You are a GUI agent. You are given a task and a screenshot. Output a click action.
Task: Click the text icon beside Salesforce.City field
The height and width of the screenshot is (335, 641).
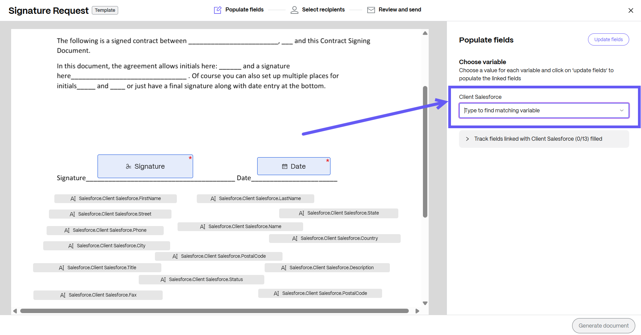coord(71,246)
